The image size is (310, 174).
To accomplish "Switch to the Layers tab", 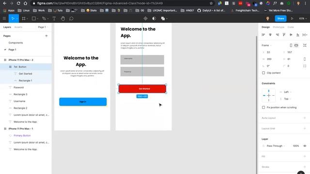I will tap(7, 27).
